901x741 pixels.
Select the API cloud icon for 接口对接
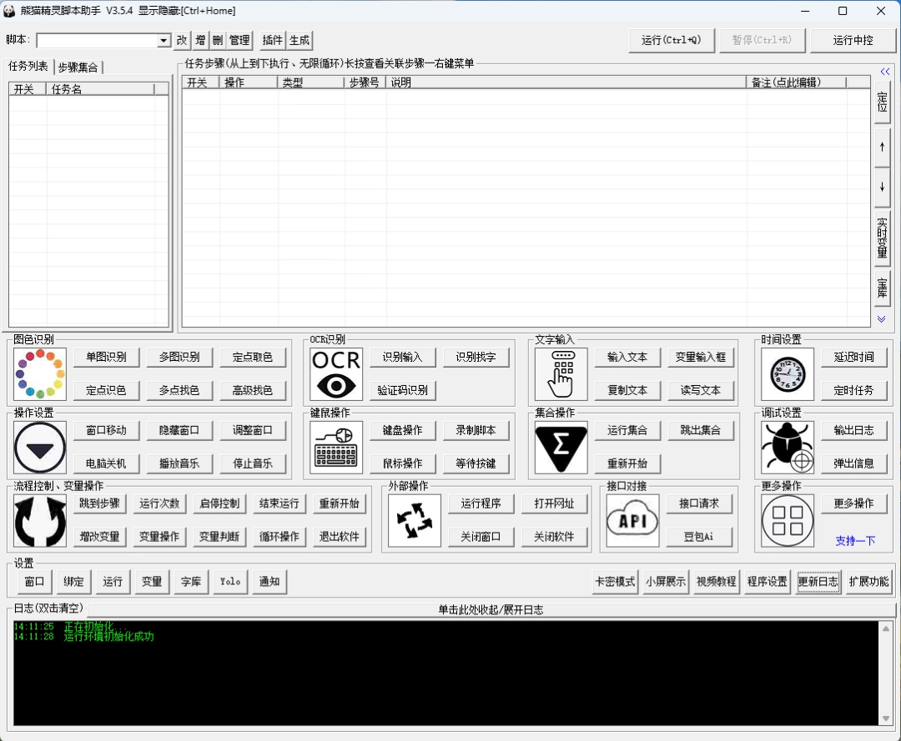click(x=632, y=520)
